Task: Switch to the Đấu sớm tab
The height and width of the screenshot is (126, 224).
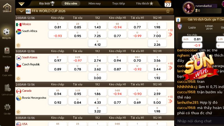Action: click(71, 4)
